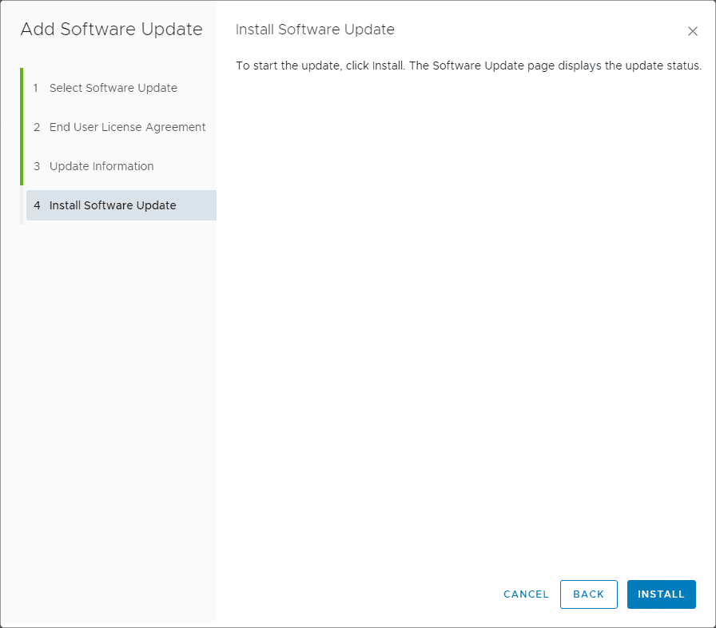This screenshot has width=716, height=628.
Task: Select the highlighted Install Software Update step
Action: [113, 205]
